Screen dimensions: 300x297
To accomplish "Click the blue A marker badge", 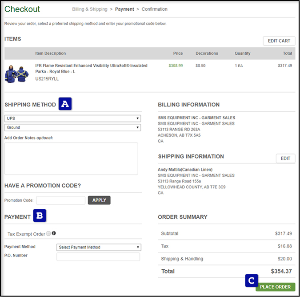I will click(65, 104).
